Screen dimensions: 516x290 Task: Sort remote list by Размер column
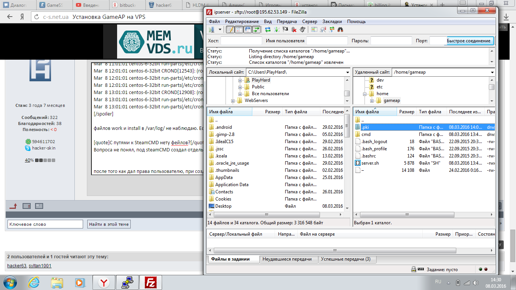pos(406,112)
